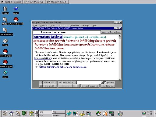Screen dimensions: 156x117
Task: Open the Avvio automatico folder icon
Action: pyautogui.click(x=5, y=31)
